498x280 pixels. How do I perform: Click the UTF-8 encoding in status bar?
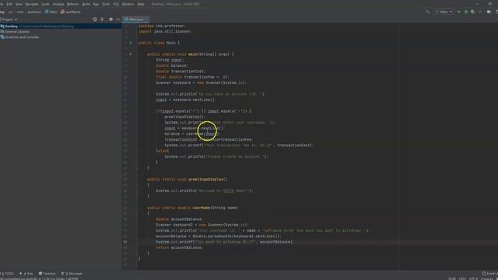(x=473, y=278)
